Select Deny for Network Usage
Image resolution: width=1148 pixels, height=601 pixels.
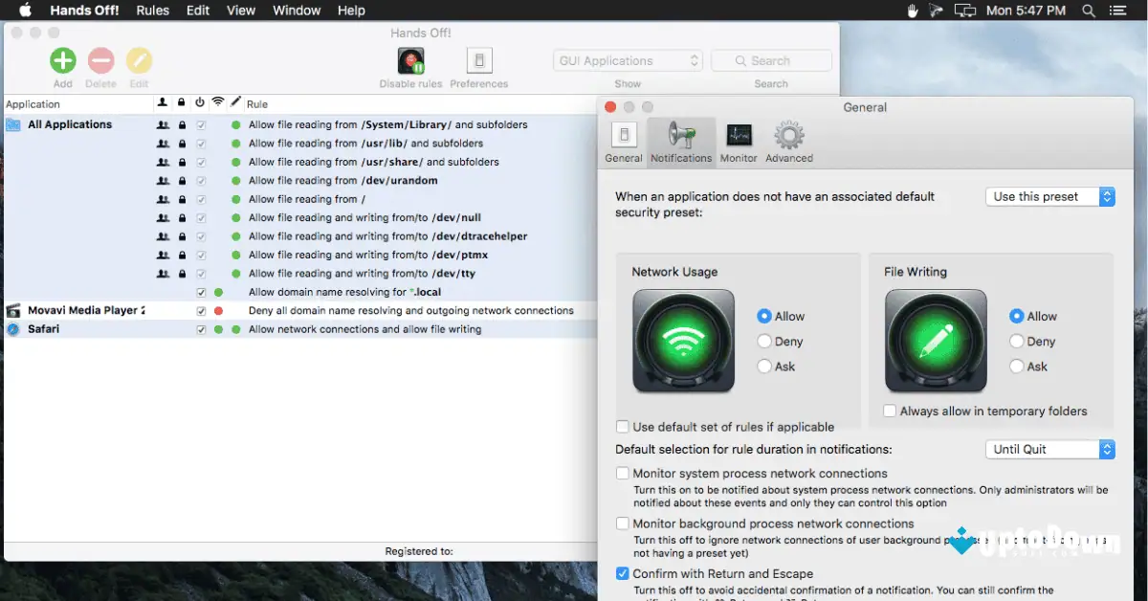pos(765,341)
